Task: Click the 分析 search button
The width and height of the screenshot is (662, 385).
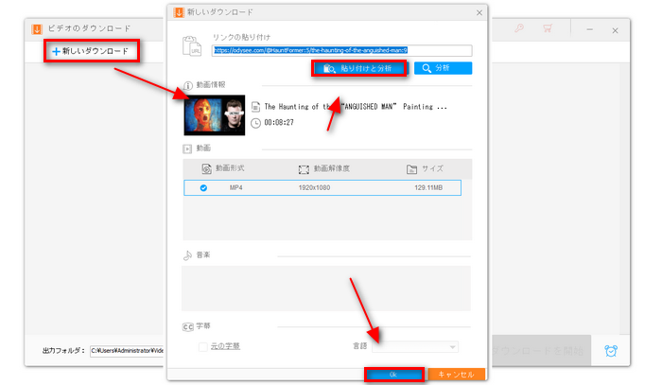Action: (443, 68)
